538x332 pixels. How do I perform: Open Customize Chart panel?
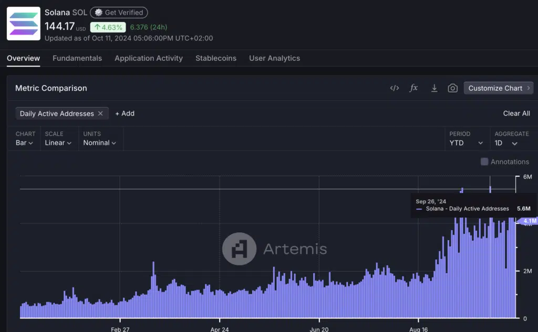[x=499, y=88]
